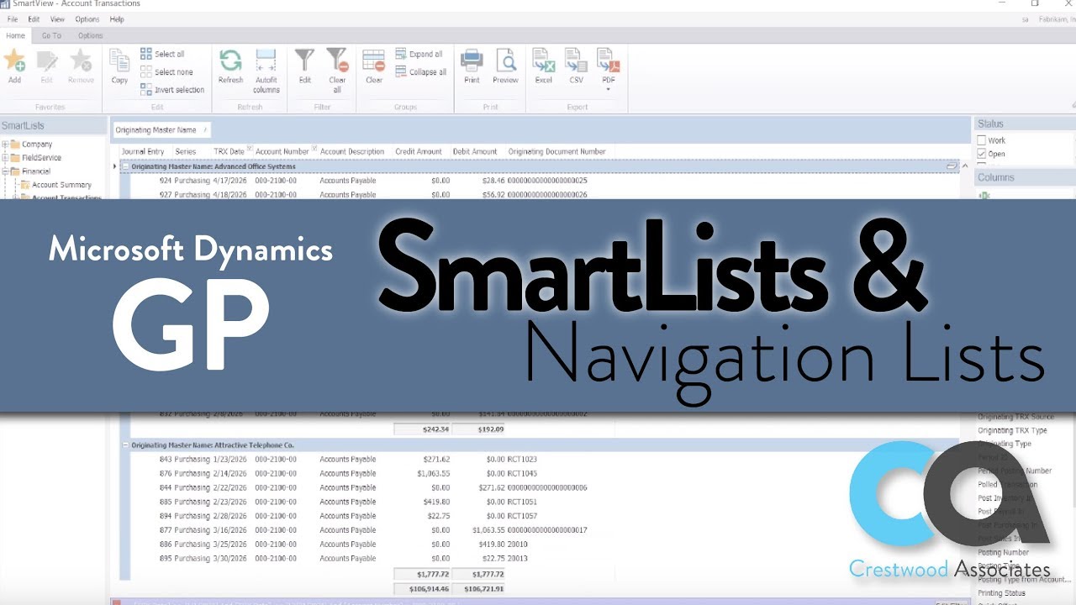Open the Options menu
Viewport: 1076px width, 605px height.
click(x=87, y=18)
